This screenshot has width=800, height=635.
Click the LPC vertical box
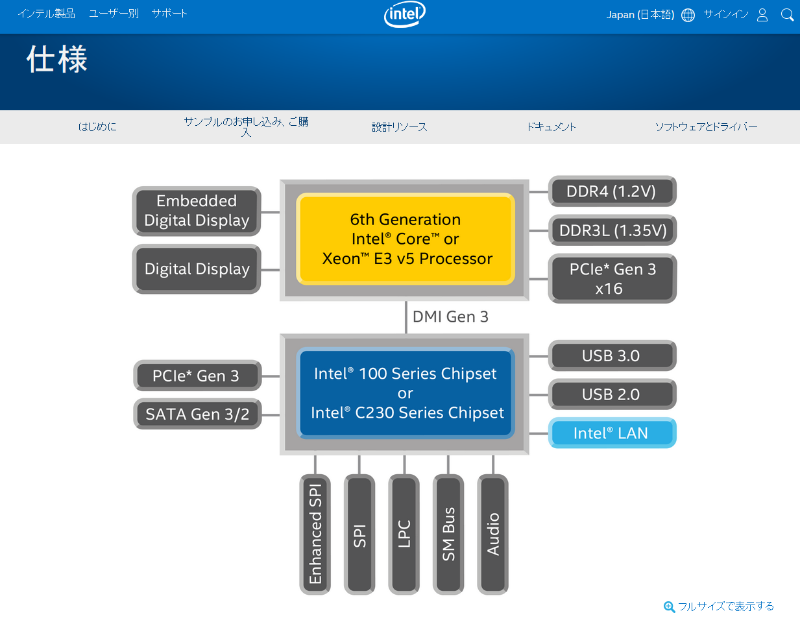click(x=404, y=534)
